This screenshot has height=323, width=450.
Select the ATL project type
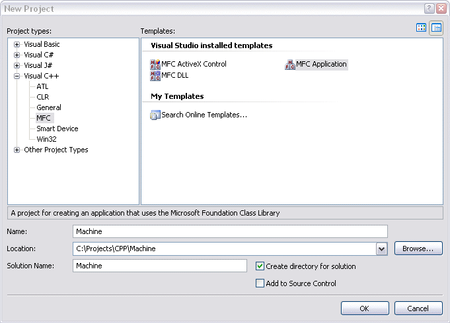(42, 86)
